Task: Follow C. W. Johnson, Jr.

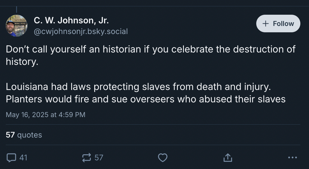Action: point(278,24)
